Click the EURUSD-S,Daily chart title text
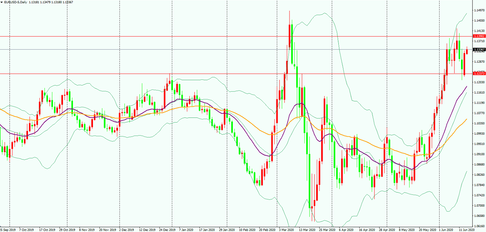 coord(16,2)
